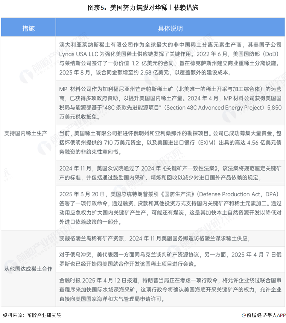This screenshot has width=286, height=323.
Task: Click the 金融时报 深海采矿 paragraph
Action: tap(170, 290)
